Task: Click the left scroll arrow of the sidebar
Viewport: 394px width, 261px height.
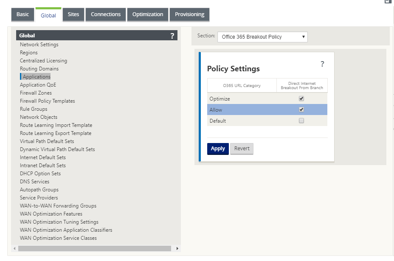Action: pyautogui.click(x=14, y=248)
